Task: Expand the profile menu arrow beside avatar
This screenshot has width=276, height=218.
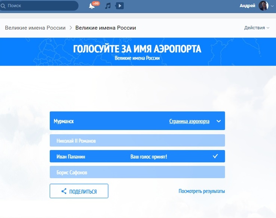Action: coord(272,6)
